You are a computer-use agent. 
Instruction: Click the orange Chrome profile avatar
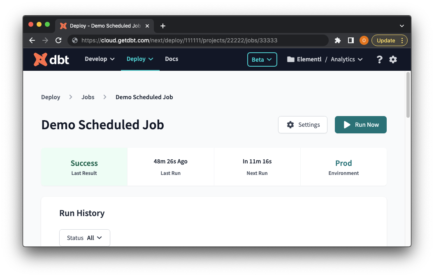364,40
